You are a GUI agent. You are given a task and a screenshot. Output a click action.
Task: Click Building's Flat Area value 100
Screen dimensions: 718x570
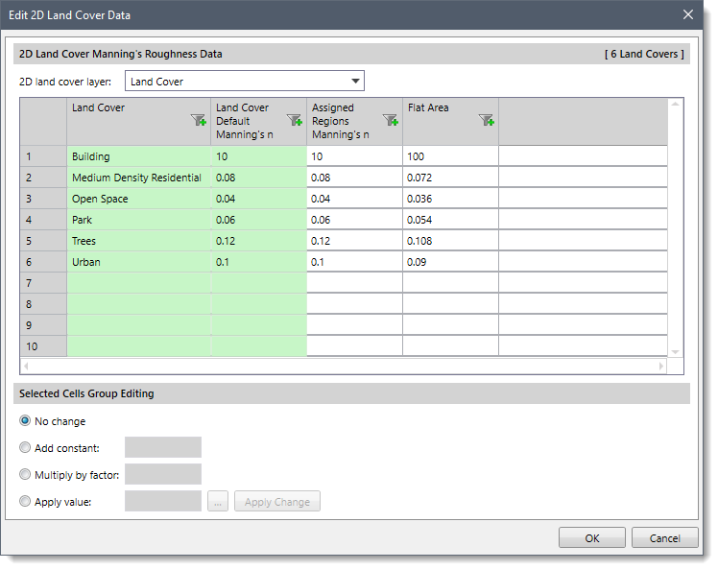450,156
